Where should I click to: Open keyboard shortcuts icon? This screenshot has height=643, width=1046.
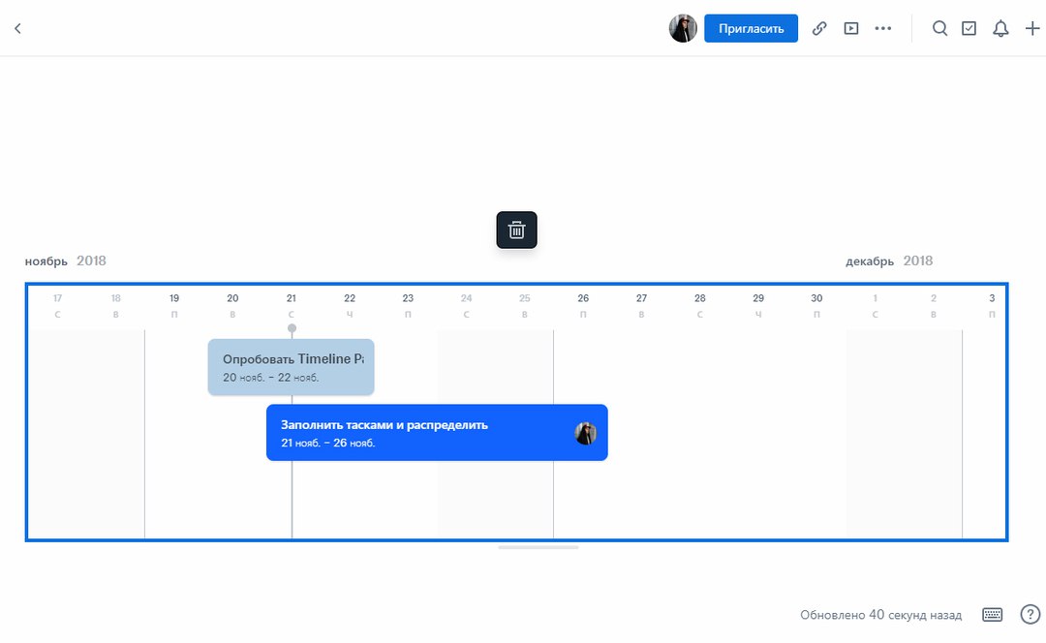pos(992,615)
